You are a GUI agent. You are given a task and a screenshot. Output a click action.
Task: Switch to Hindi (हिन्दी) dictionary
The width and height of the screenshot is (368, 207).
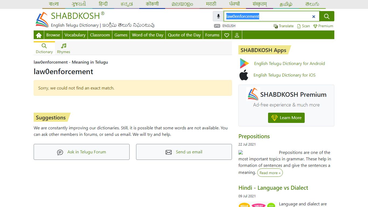[103, 4]
